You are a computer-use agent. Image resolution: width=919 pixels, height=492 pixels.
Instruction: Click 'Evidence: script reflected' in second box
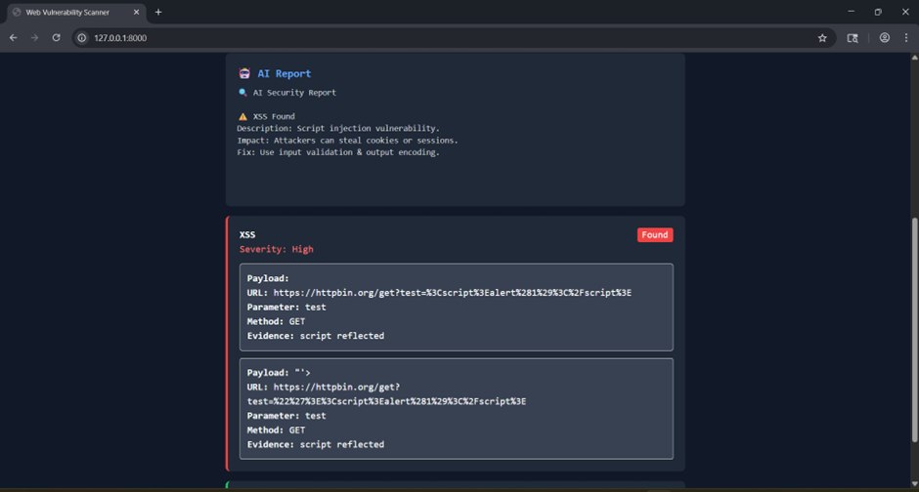[316, 444]
